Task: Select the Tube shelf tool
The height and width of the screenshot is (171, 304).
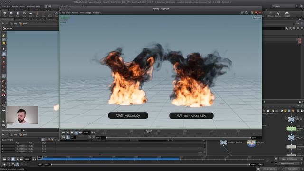Action: (18, 14)
